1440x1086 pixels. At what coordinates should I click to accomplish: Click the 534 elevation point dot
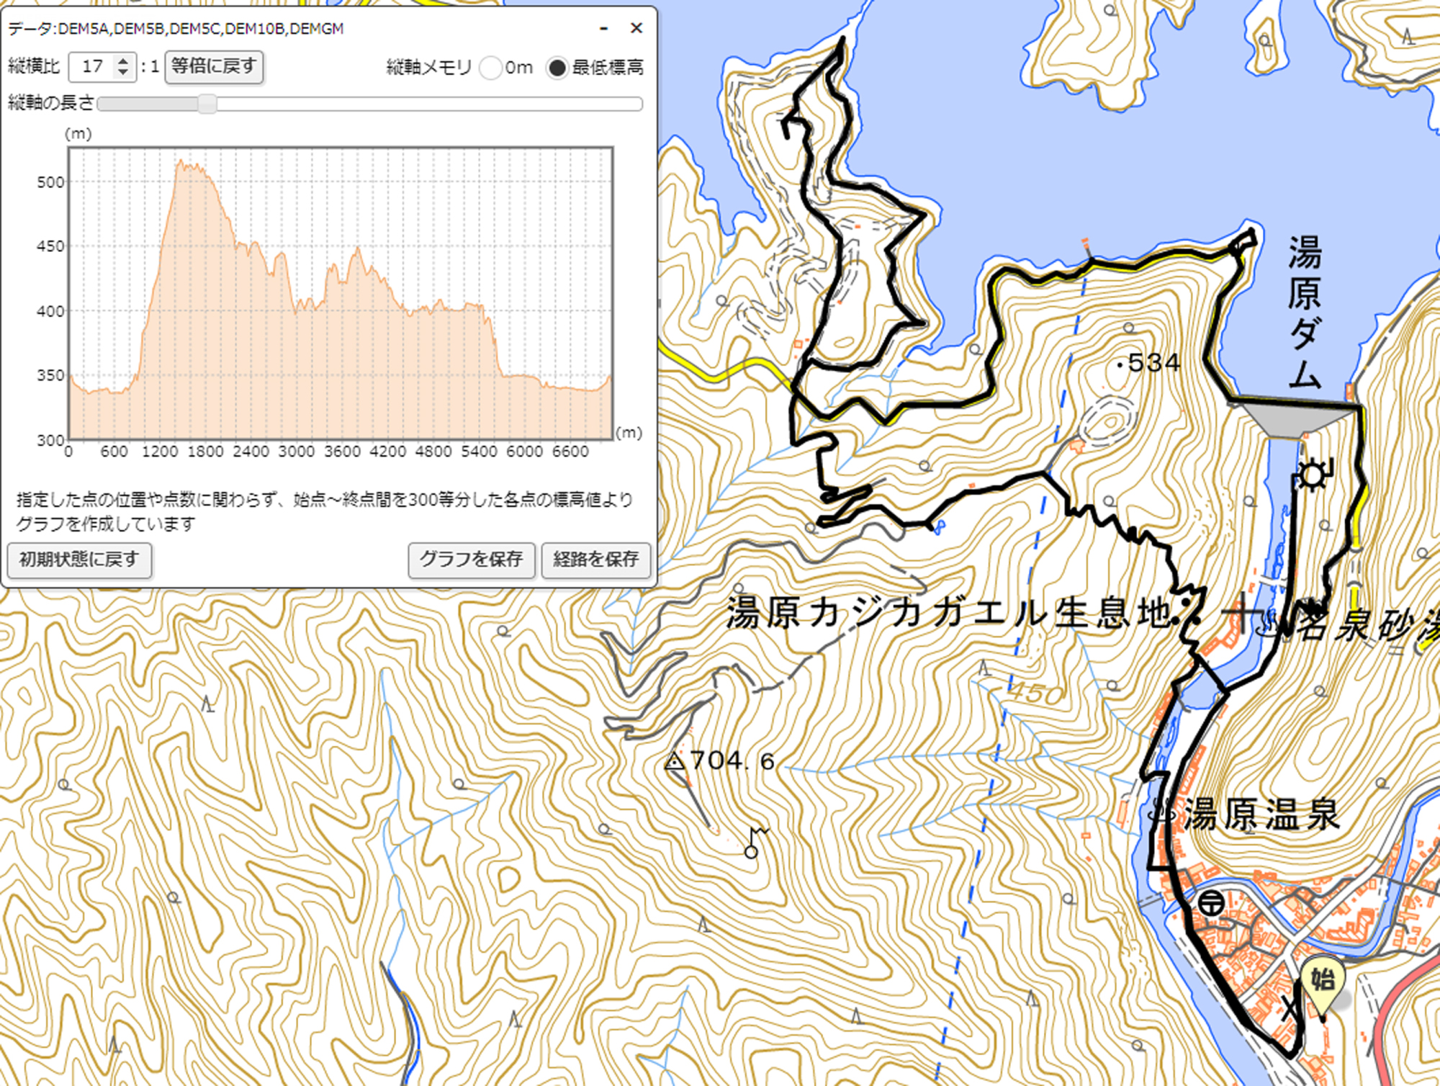pos(1120,366)
